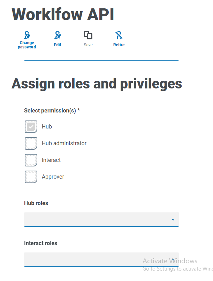Select the 'Change password' text label

pyautogui.click(x=27, y=45)
